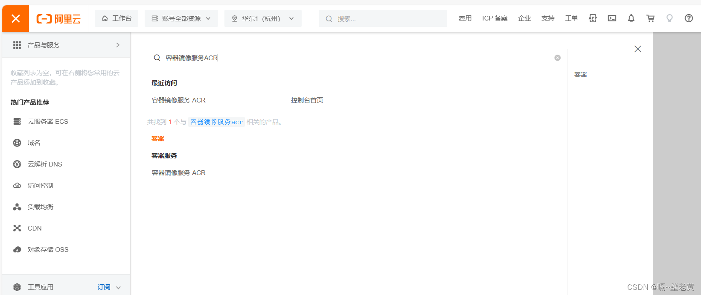Image resolution: width=701 pixels, height=295 pixels.
Task: Expand the 工具应用 section chevron
Action: (118, 288)
